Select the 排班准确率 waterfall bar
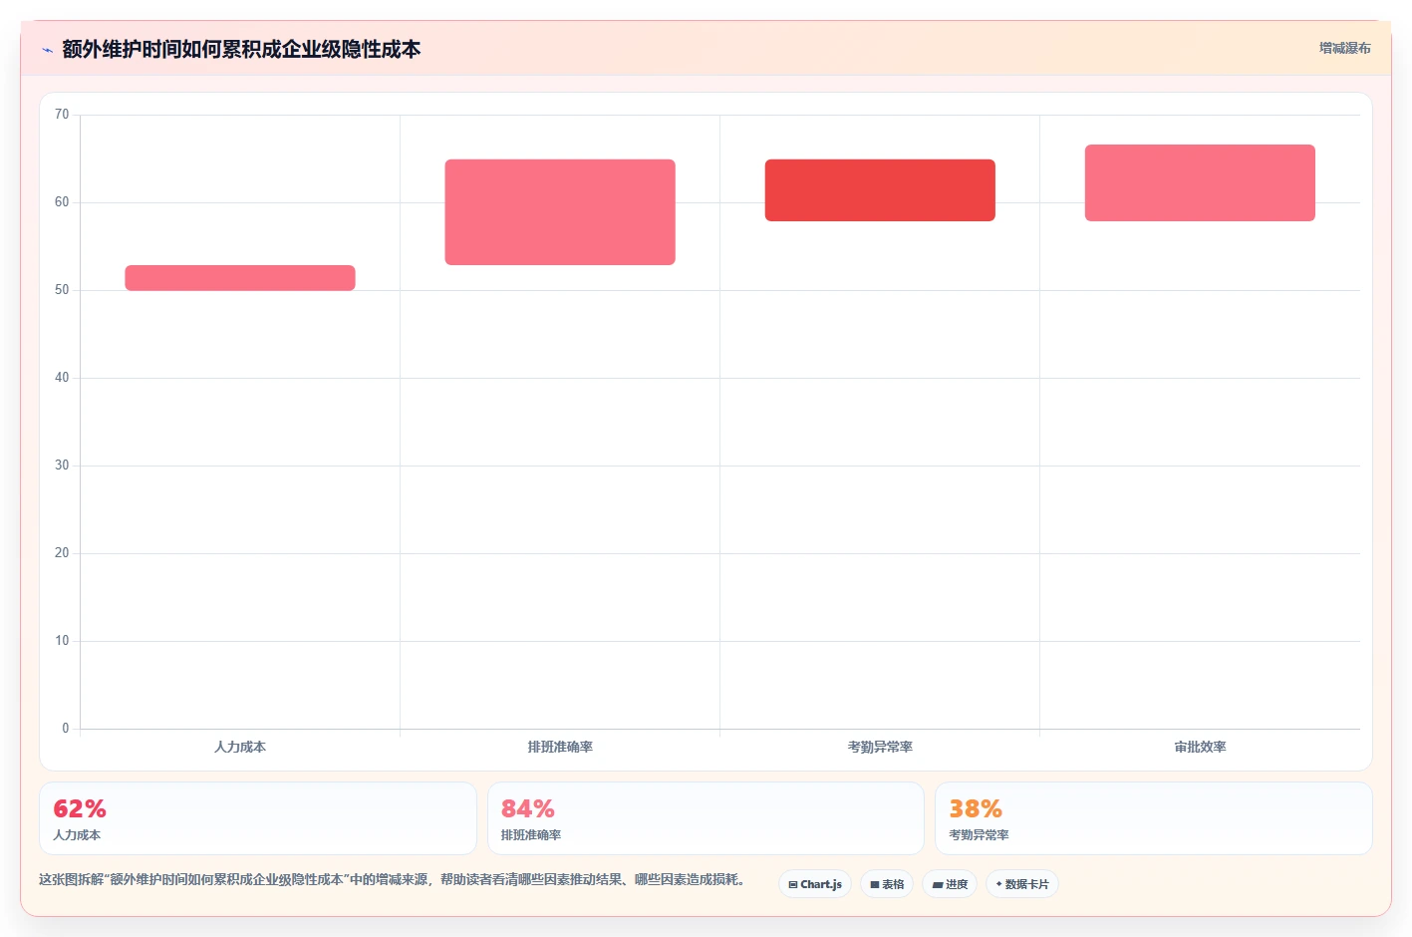 pyautogui.click(x=560, y=212)
